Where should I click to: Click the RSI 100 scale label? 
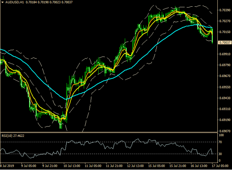[x=221, y=135]
